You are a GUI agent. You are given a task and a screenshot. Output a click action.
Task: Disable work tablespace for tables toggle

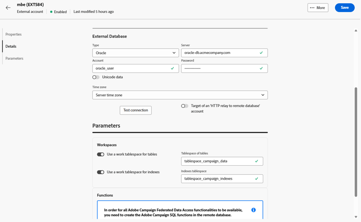pyautogui.click(x=101, y=155)
